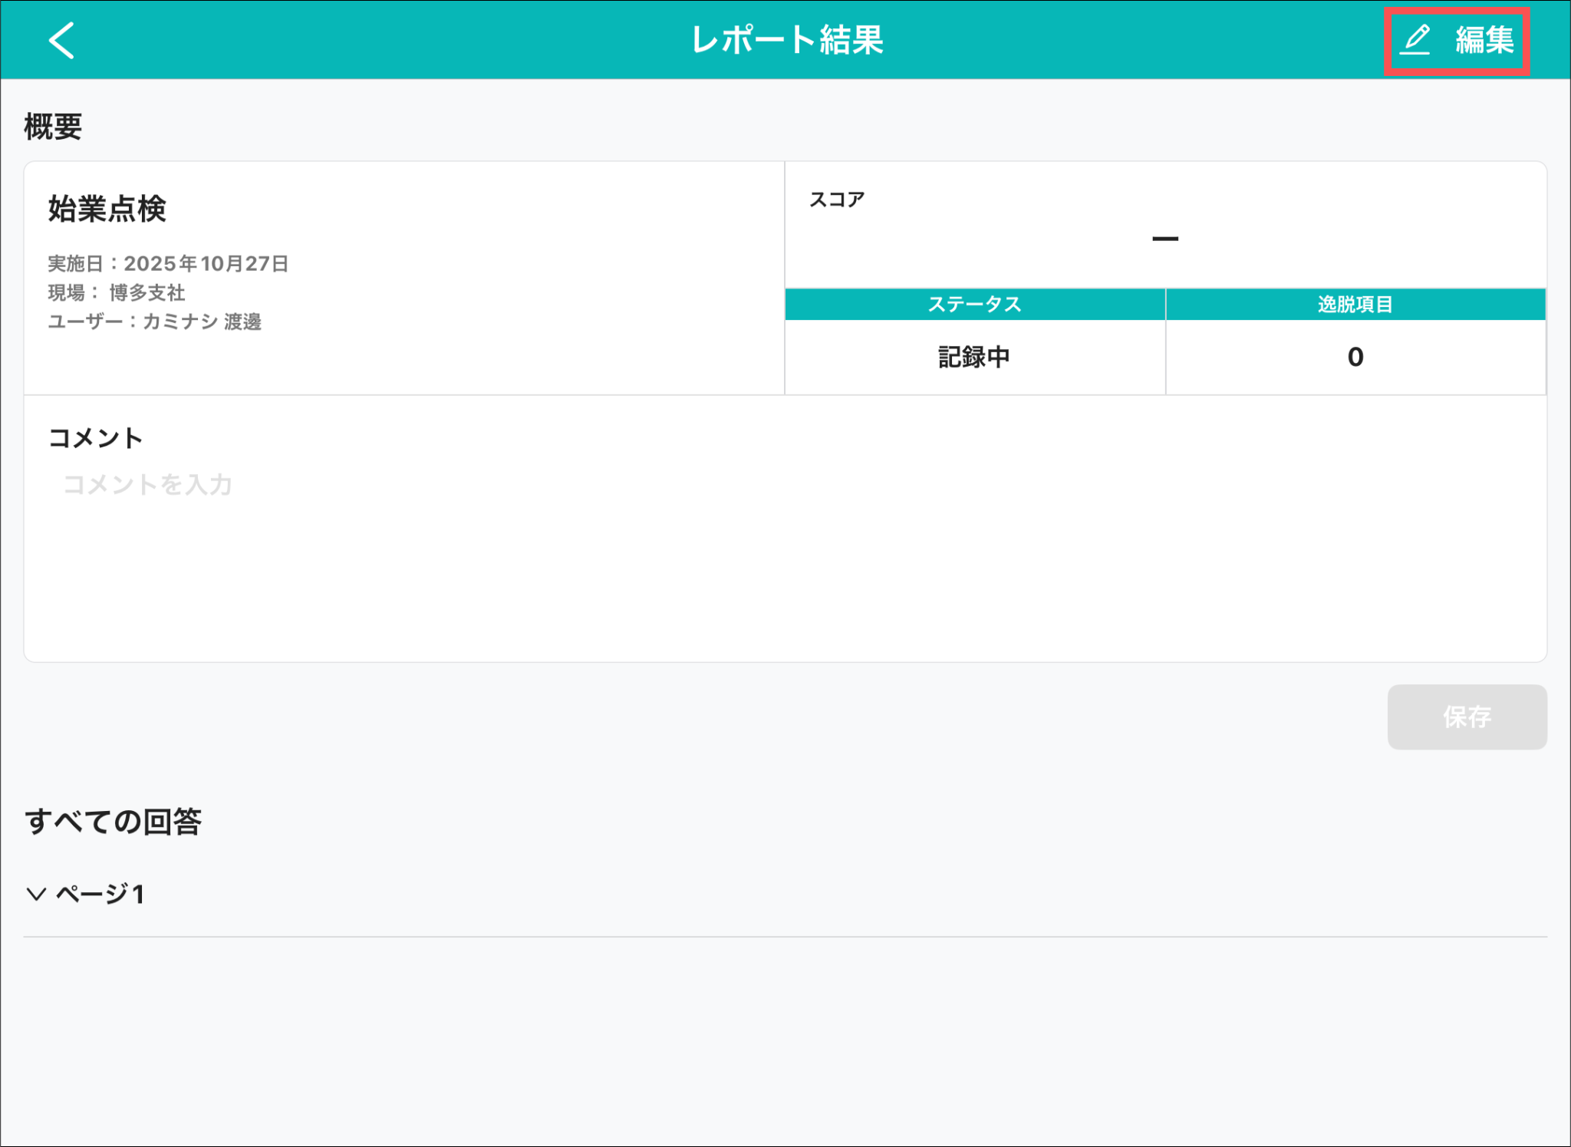Click the score dash value
Image resolution: width=1571 pixels, height=1147 pixels.
1164,239
